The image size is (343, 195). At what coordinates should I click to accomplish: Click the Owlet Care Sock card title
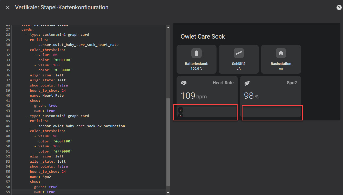click(x=203, y=36)
